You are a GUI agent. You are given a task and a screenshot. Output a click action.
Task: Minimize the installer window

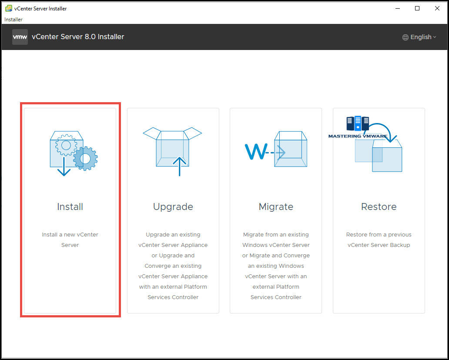(398, 9)
